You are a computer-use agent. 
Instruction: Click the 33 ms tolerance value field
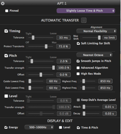click(63, 38)
